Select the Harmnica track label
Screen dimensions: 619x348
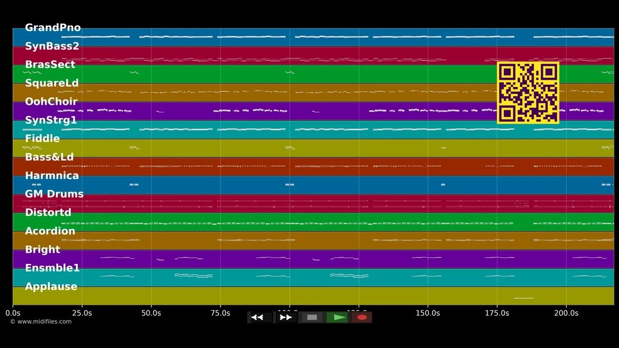(x=52, y=175)
